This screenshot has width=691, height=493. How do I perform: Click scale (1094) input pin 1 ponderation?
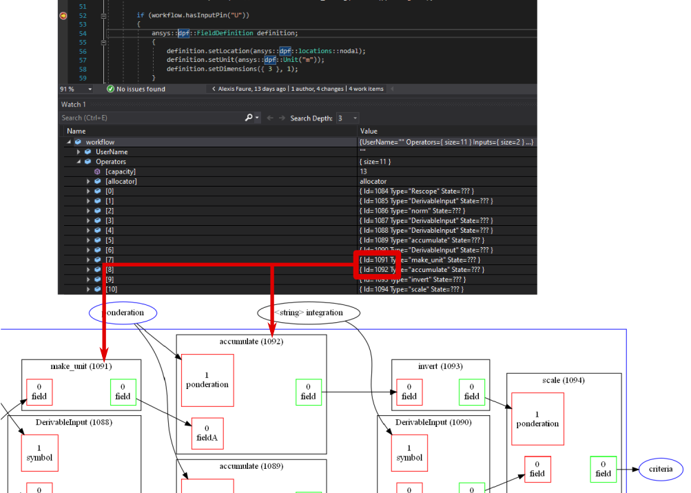(x=537, y=419)
